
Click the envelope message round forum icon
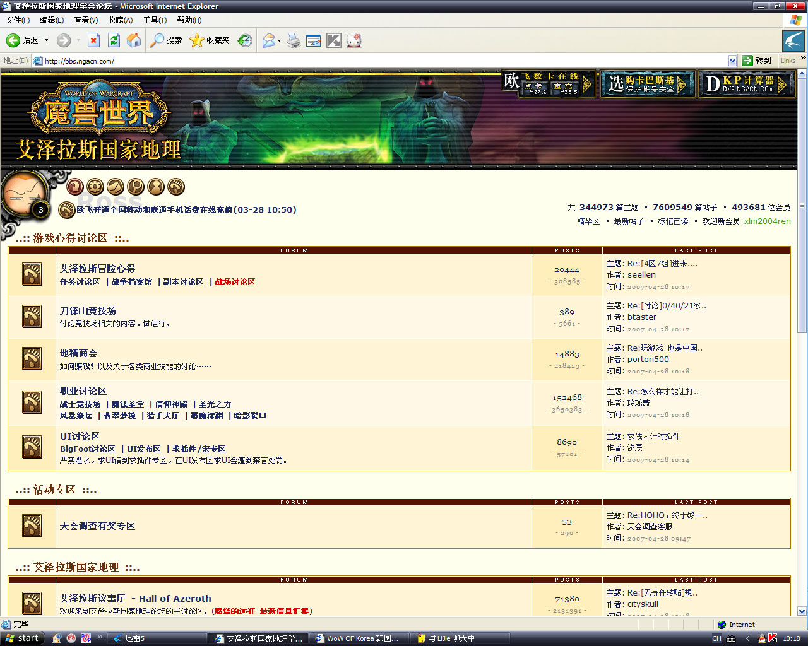(116, 187)
